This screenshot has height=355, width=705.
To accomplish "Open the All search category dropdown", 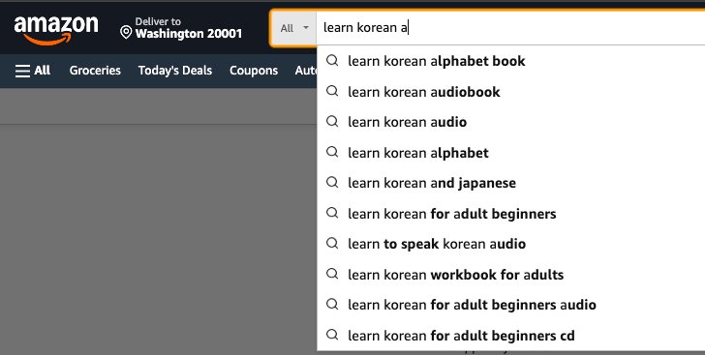I will pyautogui.click(x=294, y=28).
